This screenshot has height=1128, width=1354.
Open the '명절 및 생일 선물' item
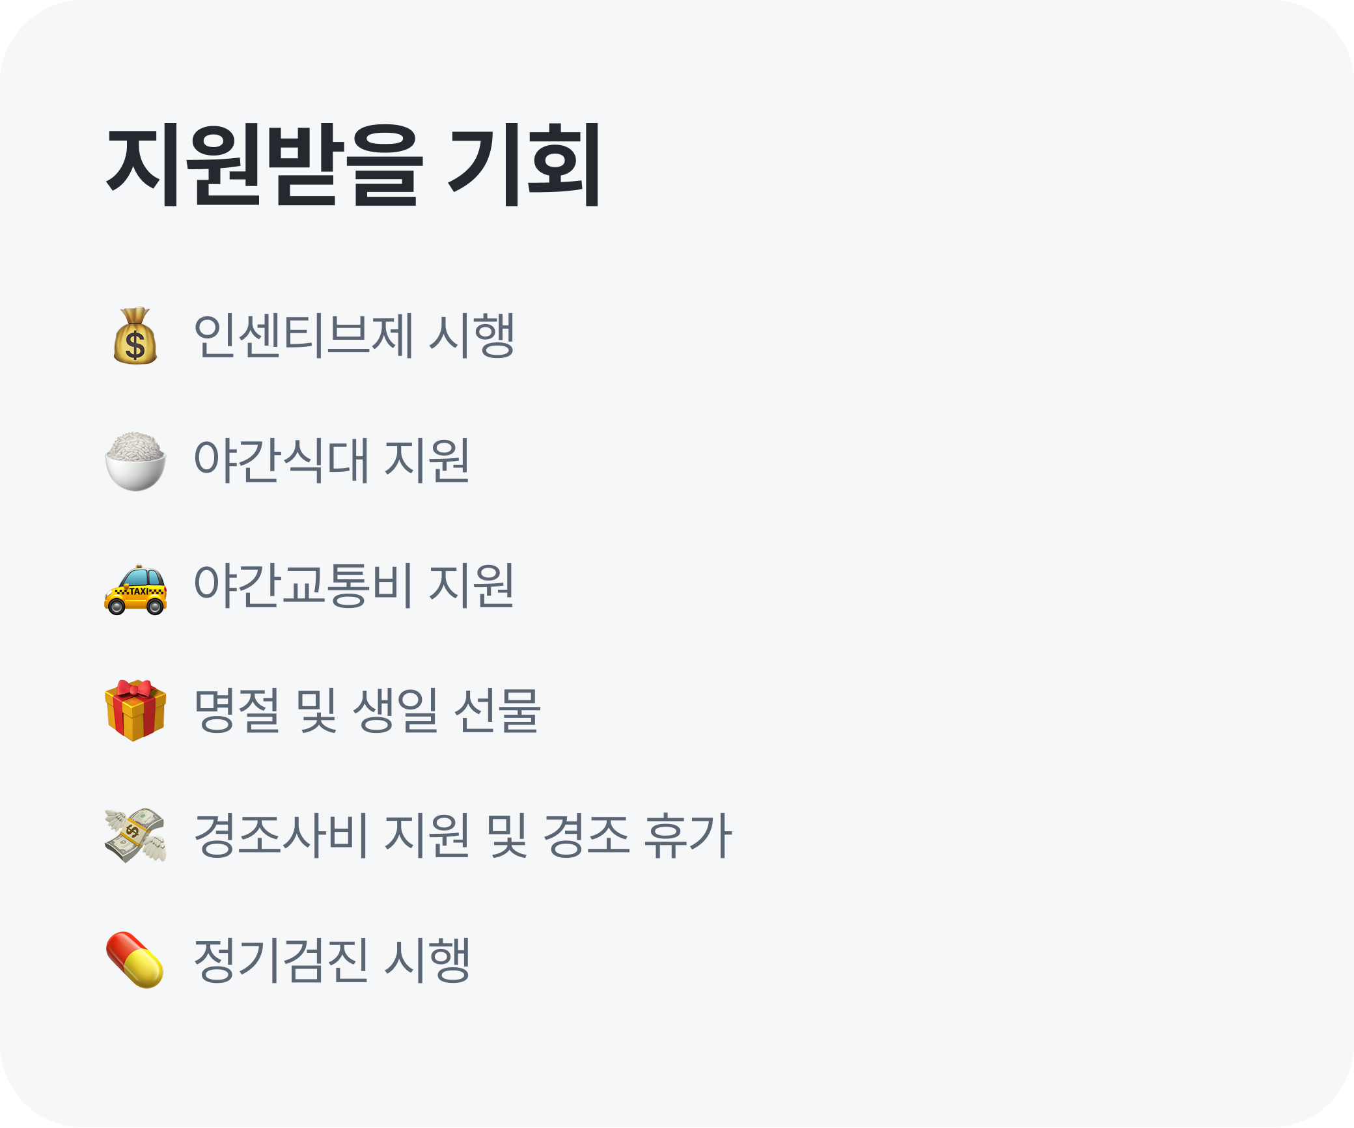point(367,710)
